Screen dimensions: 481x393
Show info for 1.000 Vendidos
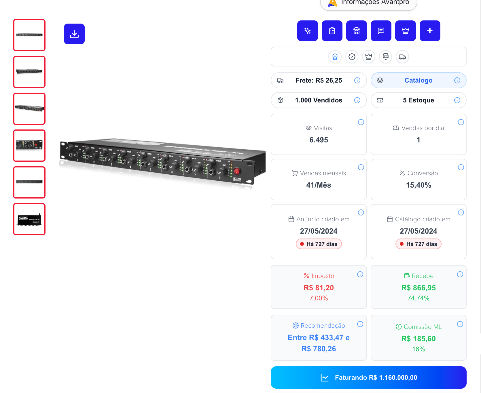pos(357,100)
